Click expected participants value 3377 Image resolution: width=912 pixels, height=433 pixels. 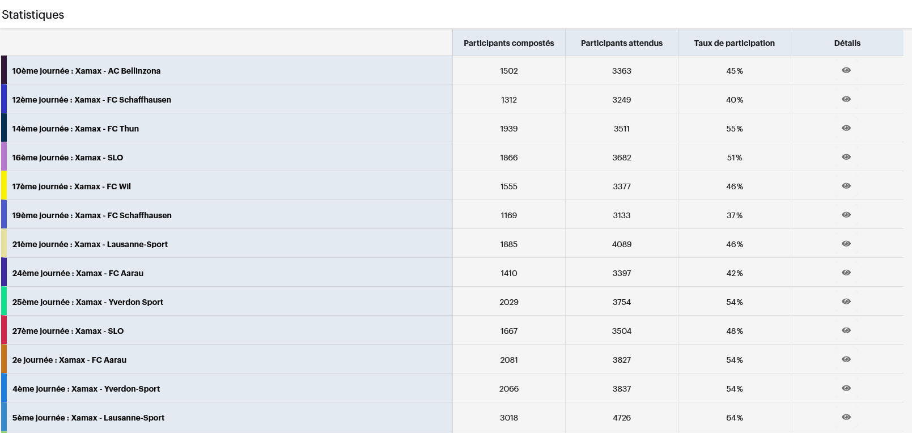coord(622,186)
